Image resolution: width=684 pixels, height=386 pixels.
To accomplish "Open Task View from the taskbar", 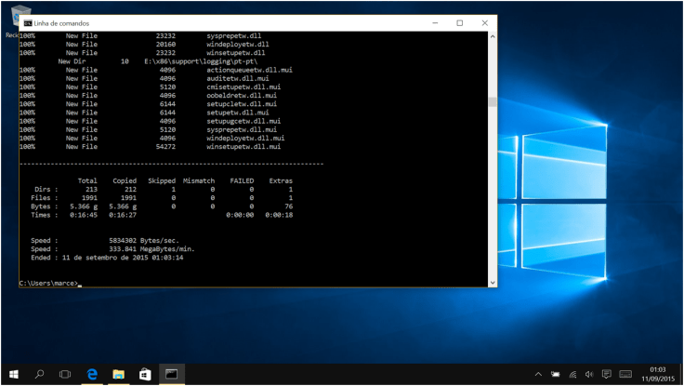I will (65, 374).
